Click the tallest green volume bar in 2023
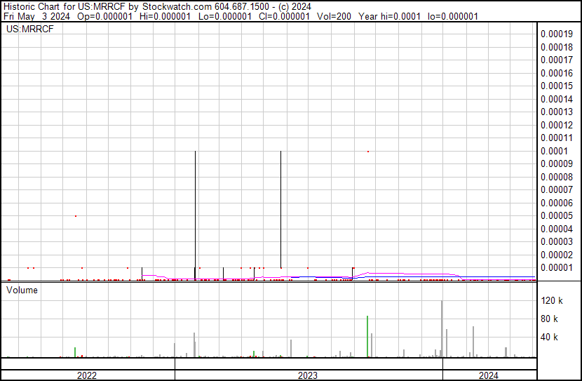The width and height of the screenshot is (582, 381). (367, 337)
